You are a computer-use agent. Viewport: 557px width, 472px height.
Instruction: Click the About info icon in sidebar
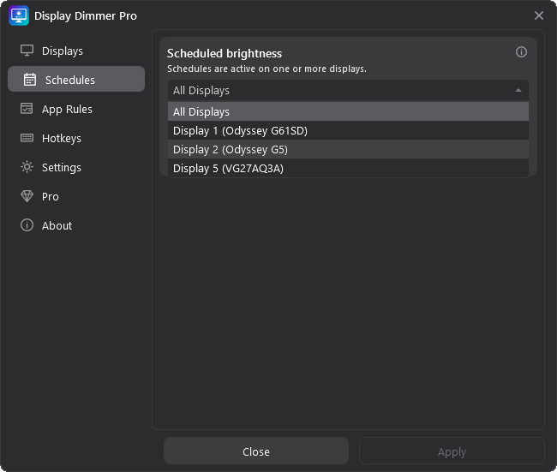pos(27,225)
